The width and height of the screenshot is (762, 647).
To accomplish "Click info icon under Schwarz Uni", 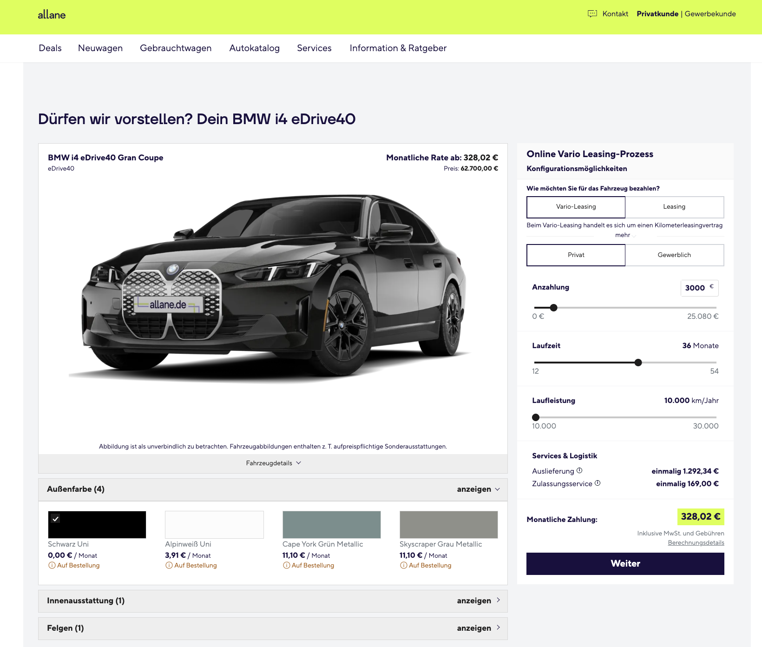I will [52, 566].
